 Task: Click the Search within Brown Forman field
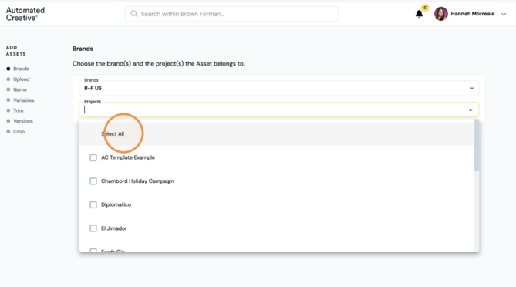pyautogui.click(x=231, y=14)
